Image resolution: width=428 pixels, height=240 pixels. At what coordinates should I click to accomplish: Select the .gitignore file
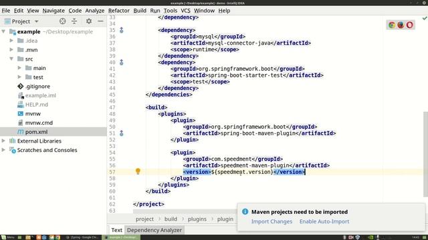(37, 86)
